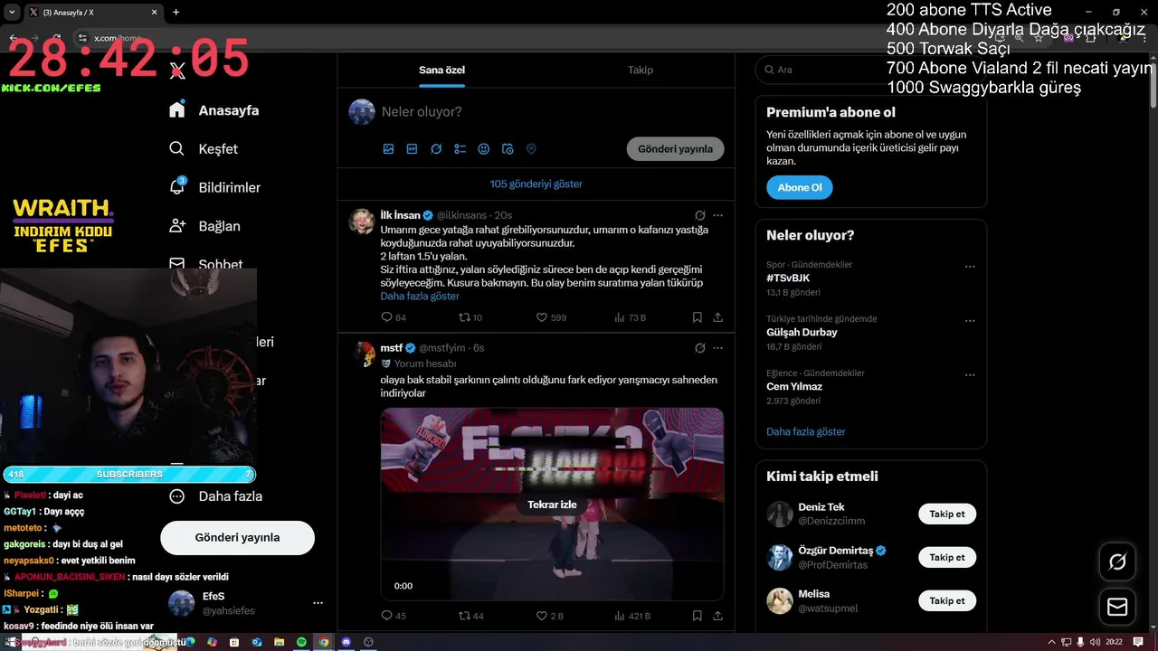Attach a GIF to the new post
The image size is (1158, 651).
412,149
